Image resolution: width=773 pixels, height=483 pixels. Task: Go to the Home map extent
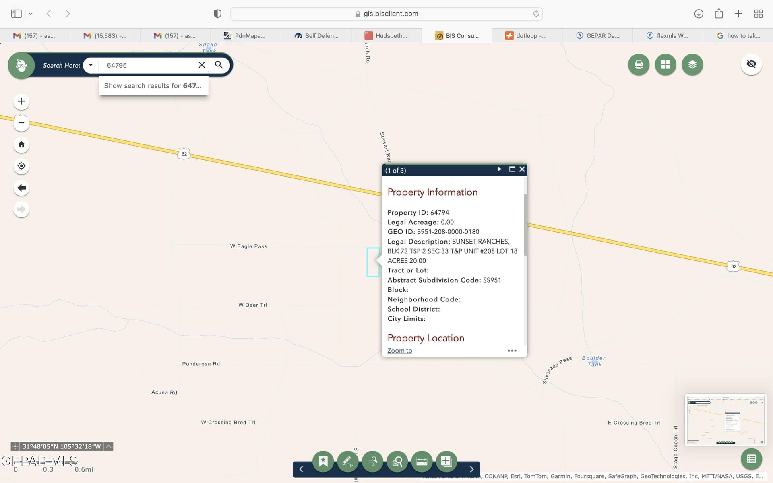(x=21, y=144)
